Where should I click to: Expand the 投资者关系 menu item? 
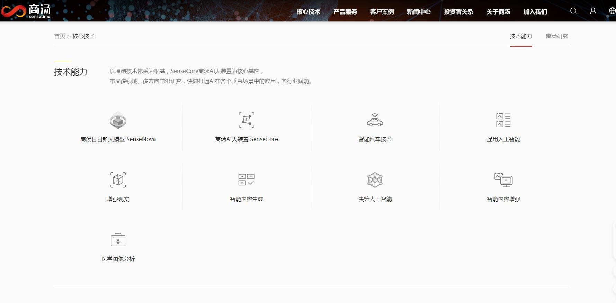tap(458, 12)
